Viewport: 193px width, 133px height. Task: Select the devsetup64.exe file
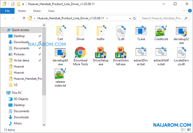pos(60,56)
